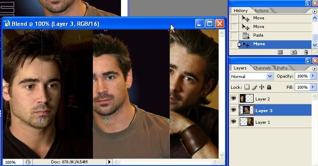Switch to the History tab
The image size is (318, 166).
click(x=241, y=10)
